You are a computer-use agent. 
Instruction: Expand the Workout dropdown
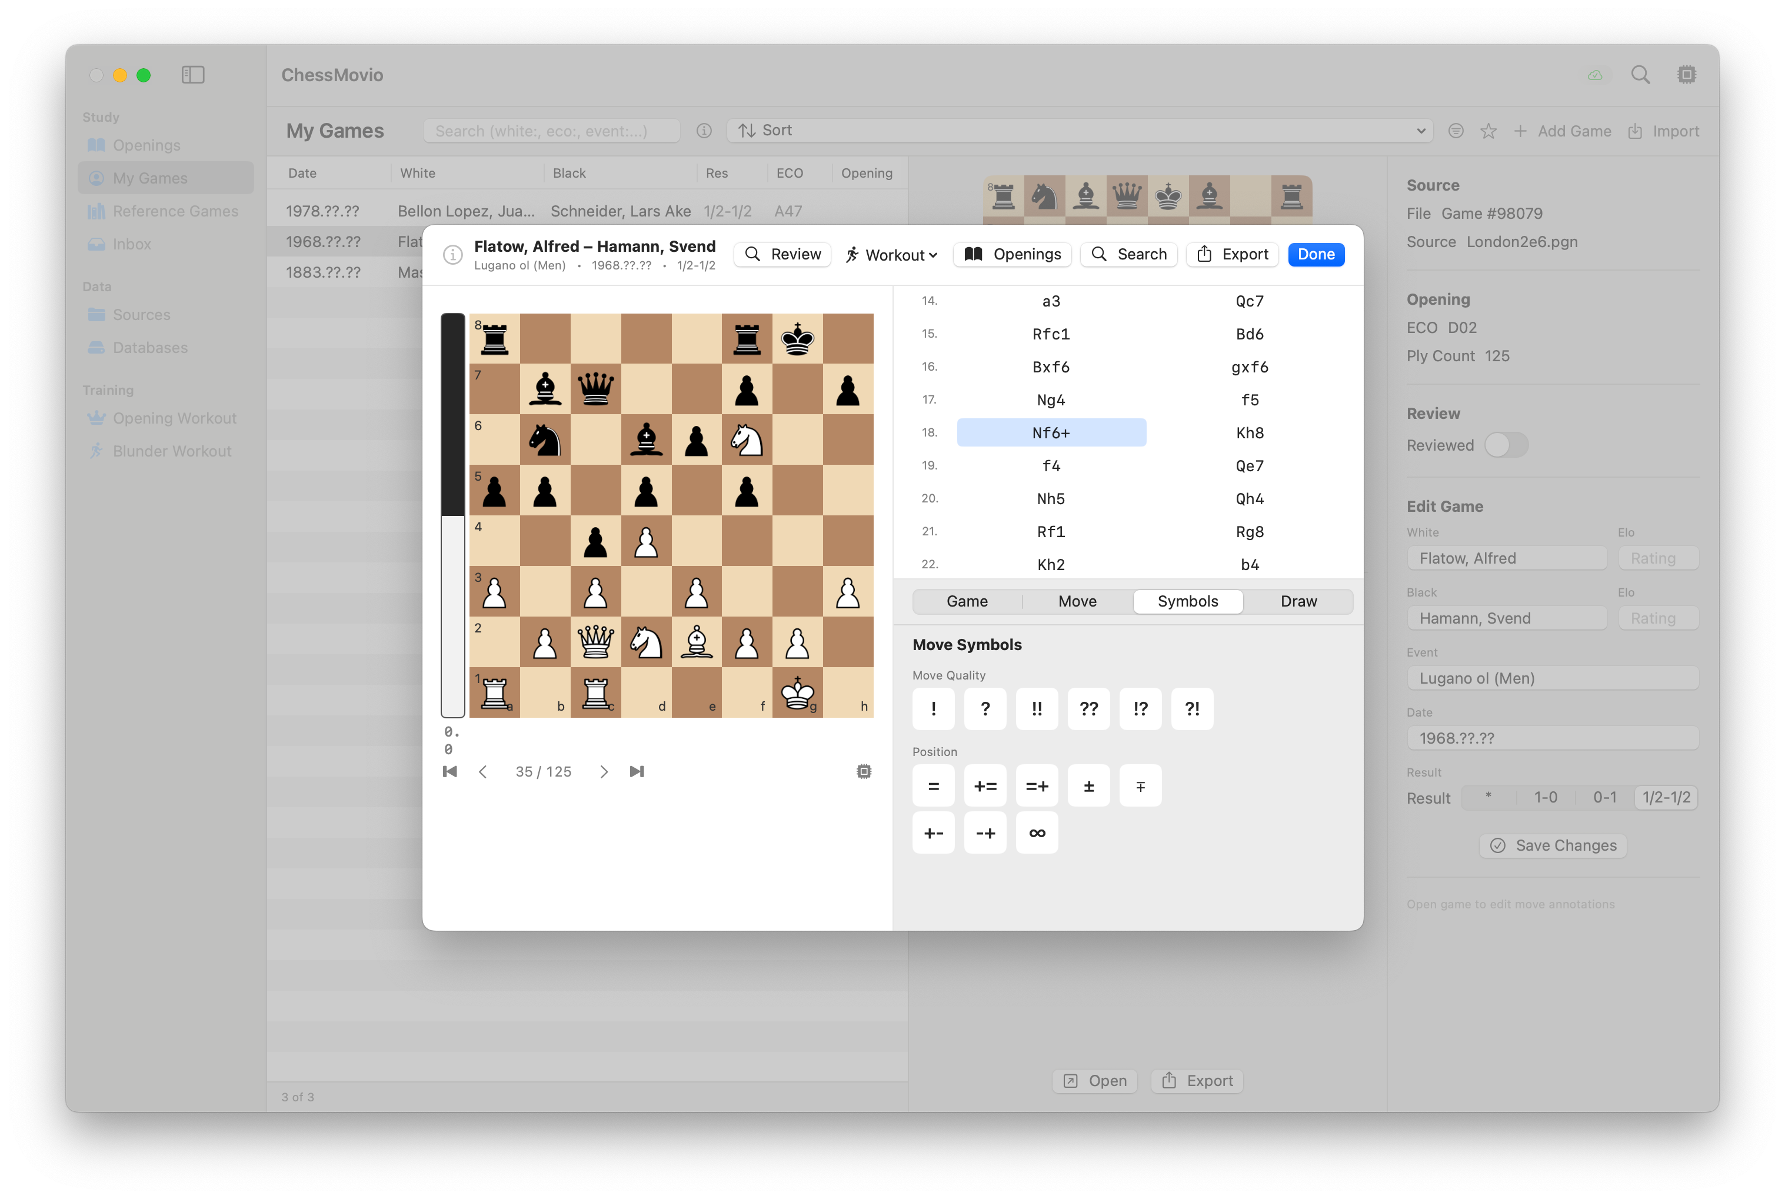(891, 255)
